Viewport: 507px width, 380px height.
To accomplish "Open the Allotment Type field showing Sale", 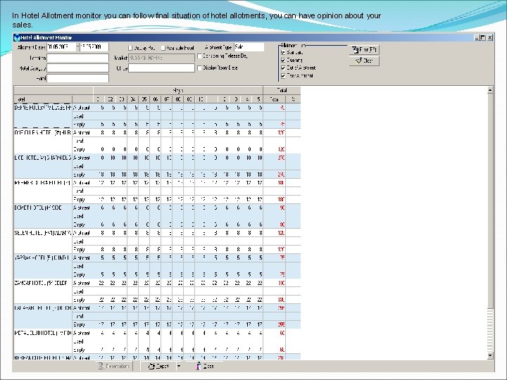I will tap(249, 47).
